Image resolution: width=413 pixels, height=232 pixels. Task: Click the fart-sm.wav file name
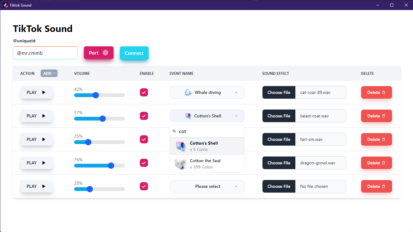(311, 139)
